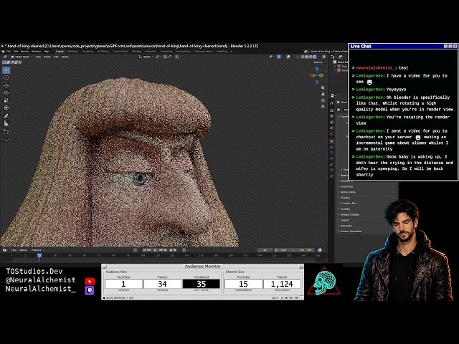Select the Measure tool
Viewport: 459px width, 344px height.
pyautogui.click(x=6, y=124)
